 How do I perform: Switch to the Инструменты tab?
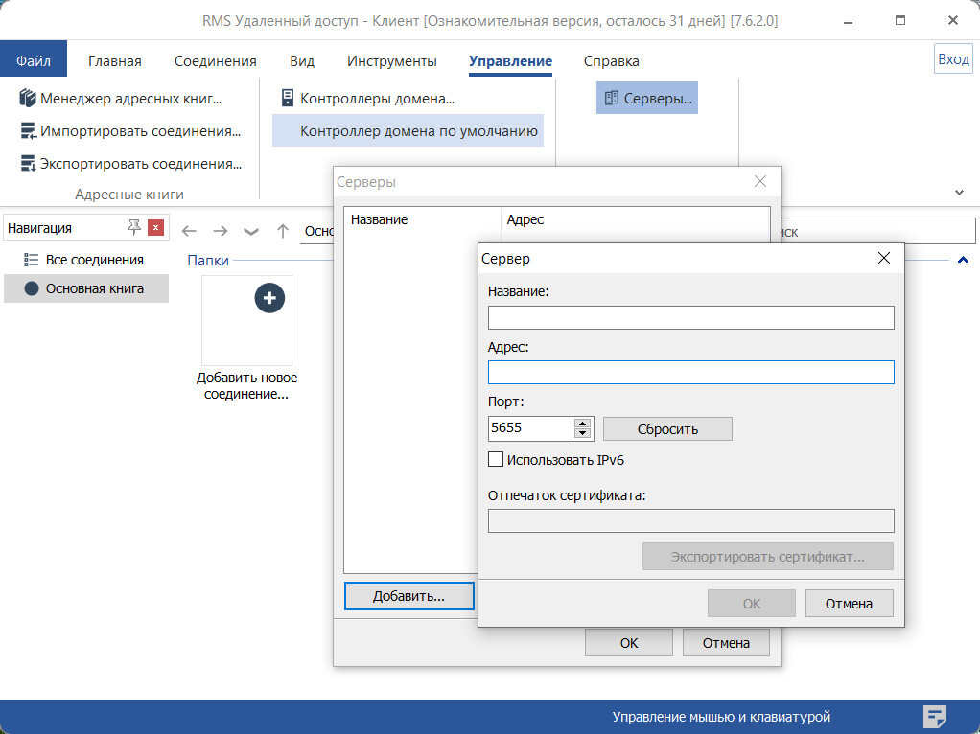click(x=392, y=61)
